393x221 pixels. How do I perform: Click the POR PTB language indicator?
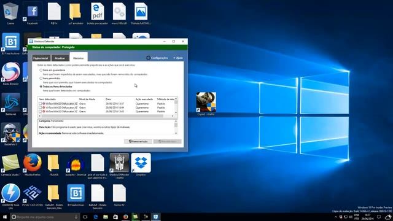coord(357,217)
